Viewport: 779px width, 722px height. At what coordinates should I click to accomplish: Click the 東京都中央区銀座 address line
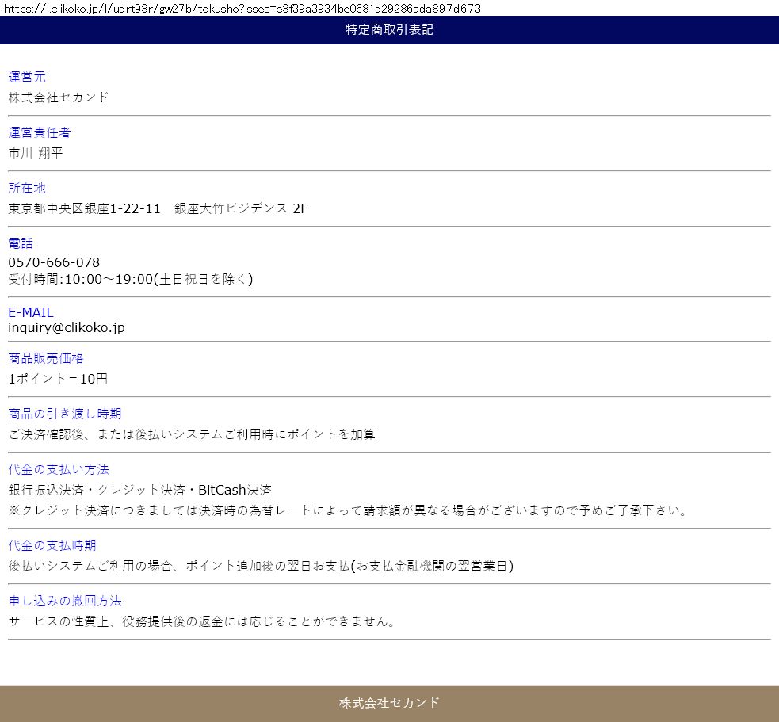pyautogui.click(x=158, y=208)
